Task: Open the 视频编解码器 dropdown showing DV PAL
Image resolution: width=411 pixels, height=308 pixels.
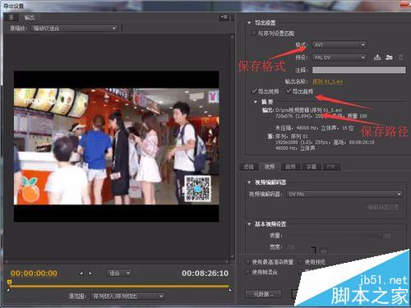Action: pos(344,194)
